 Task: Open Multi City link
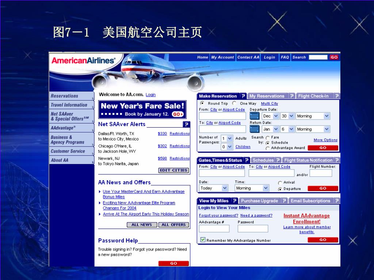(269, 103)
